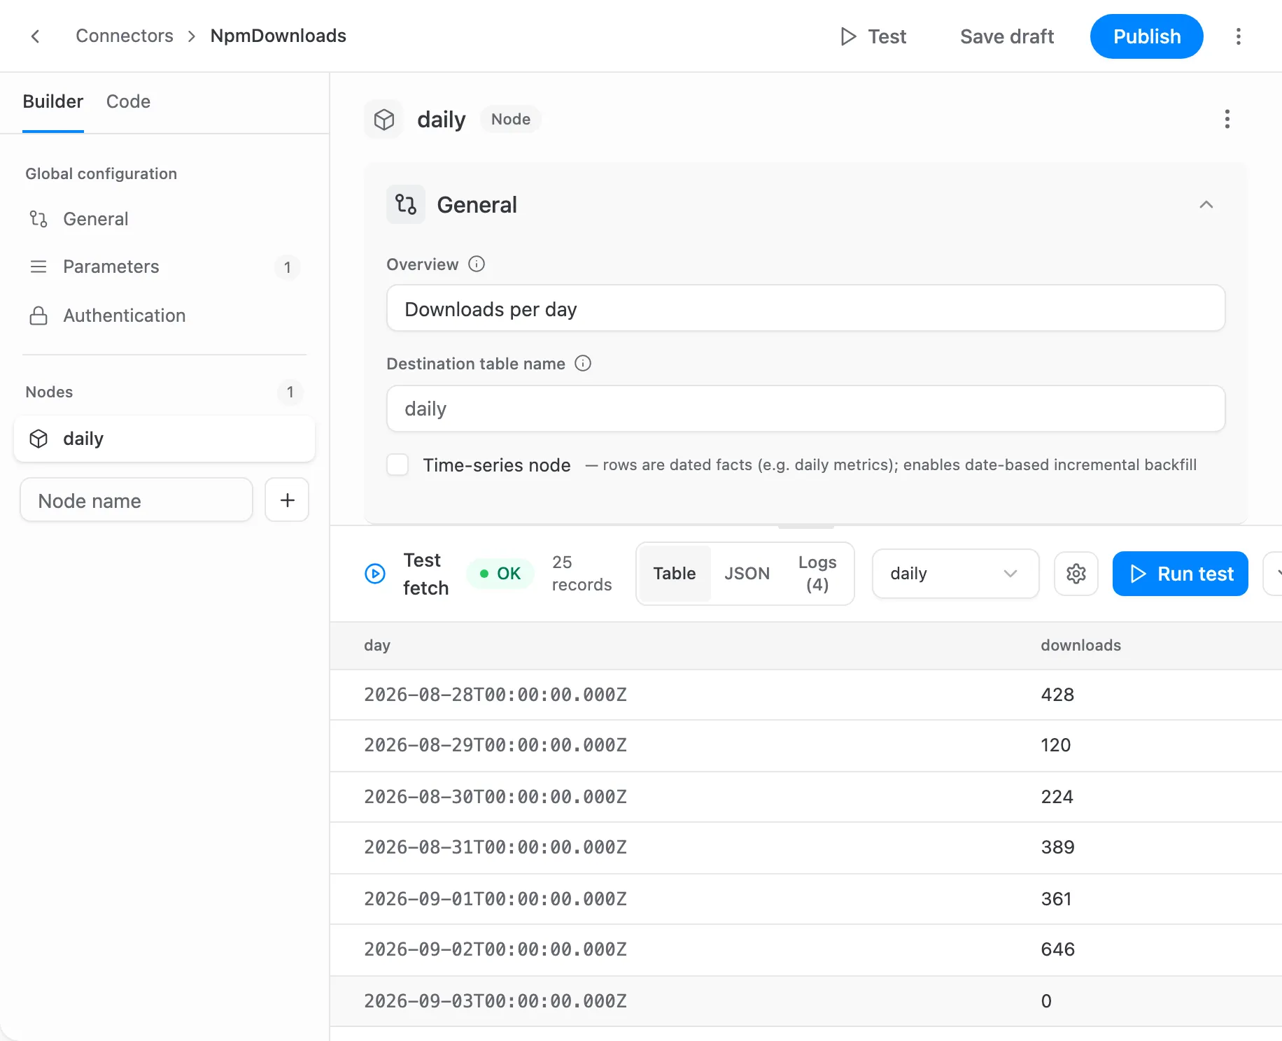Screen dimensions: 1282x1041
Task: Open General global configuration
Action: (x=164, y=219)
